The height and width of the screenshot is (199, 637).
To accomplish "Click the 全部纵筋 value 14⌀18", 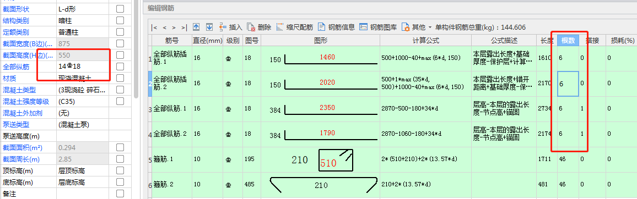I will [83, 67].
